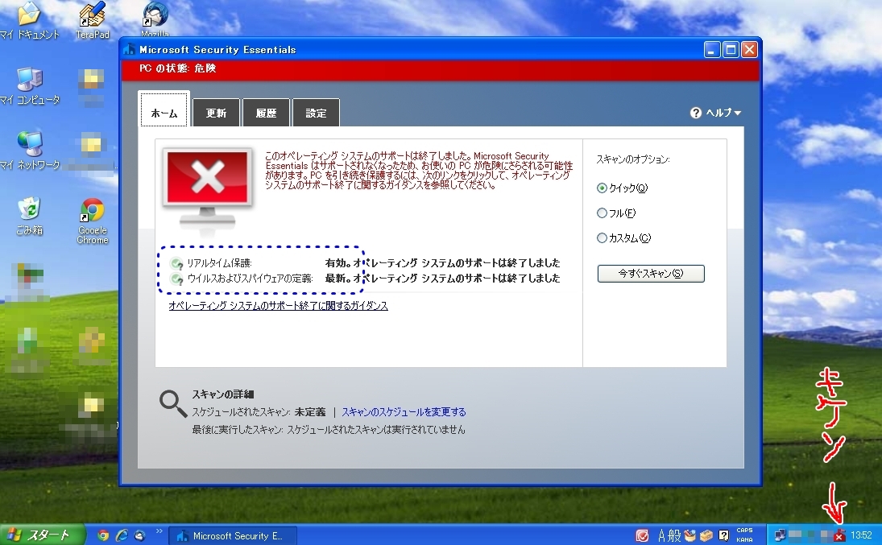882x545 pixels.
Task: Click the リアルタイム保護 status shield icon
Action: 176,263
